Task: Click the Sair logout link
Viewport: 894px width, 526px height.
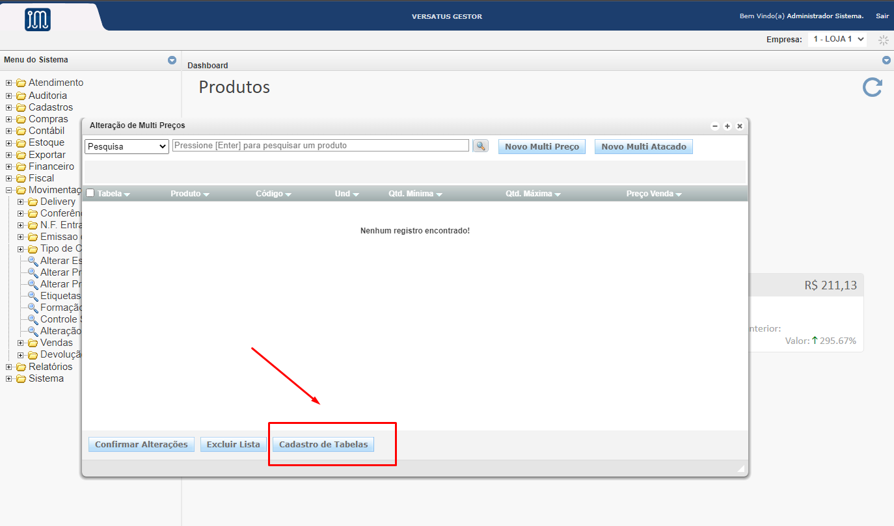Action: click(x=882, y=16)
